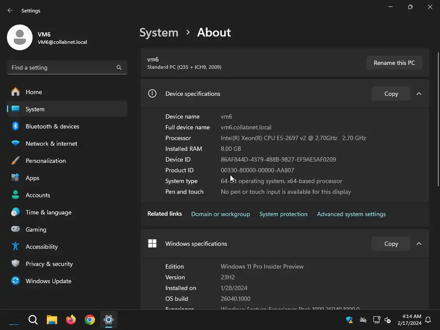This screenshot has width=440, height=330.
Task: Click the Product ID value 00330-80000-00000-AA807
Action: (x=257, y=170)
